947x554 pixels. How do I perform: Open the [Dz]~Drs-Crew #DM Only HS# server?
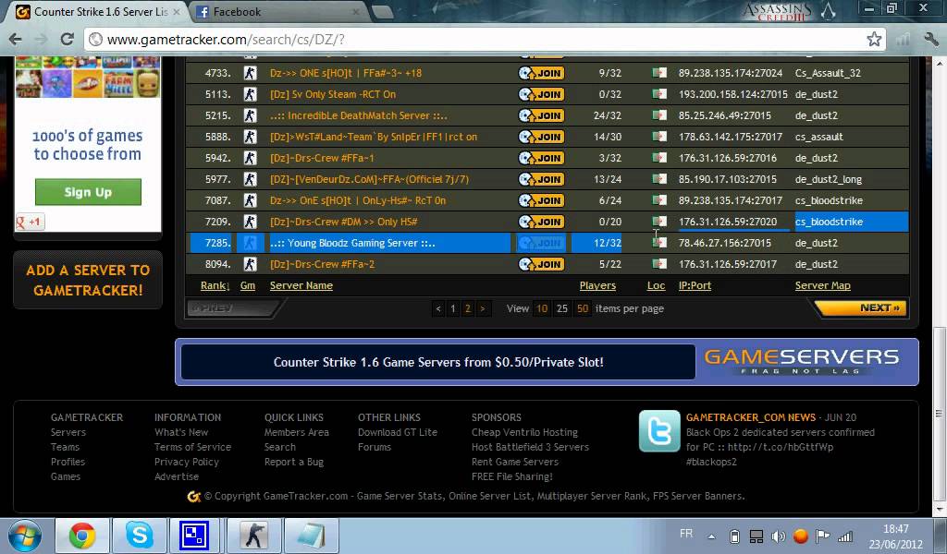click(x=344, y=222)
